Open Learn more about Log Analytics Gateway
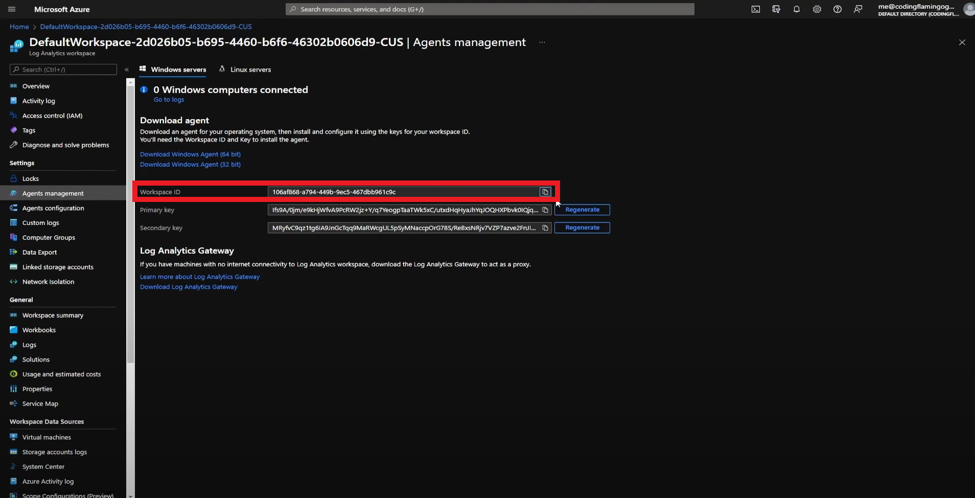The height and width of the screenshot is (498, 975). click(x=200, y=277)
